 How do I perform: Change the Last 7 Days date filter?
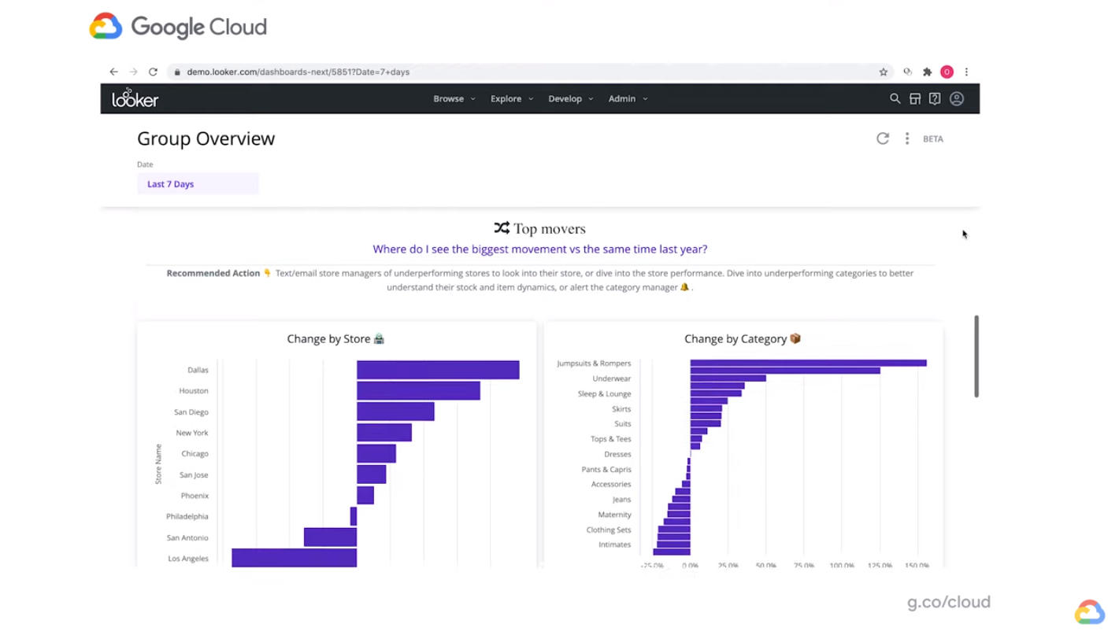(x=198, y=183)
